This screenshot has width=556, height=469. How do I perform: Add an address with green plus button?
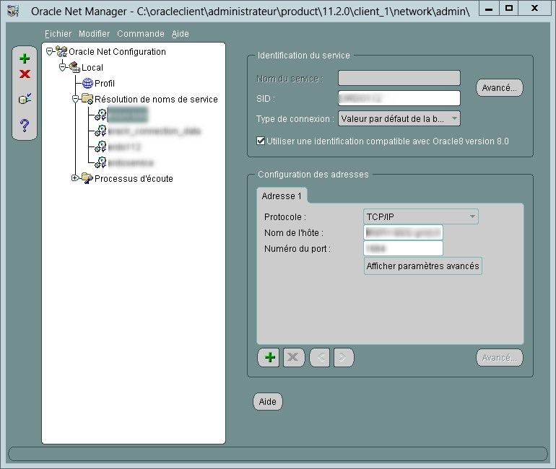pyautogui.click(x=270, y=357)
